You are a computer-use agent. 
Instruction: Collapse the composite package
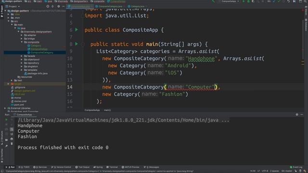tap(22, 42)
